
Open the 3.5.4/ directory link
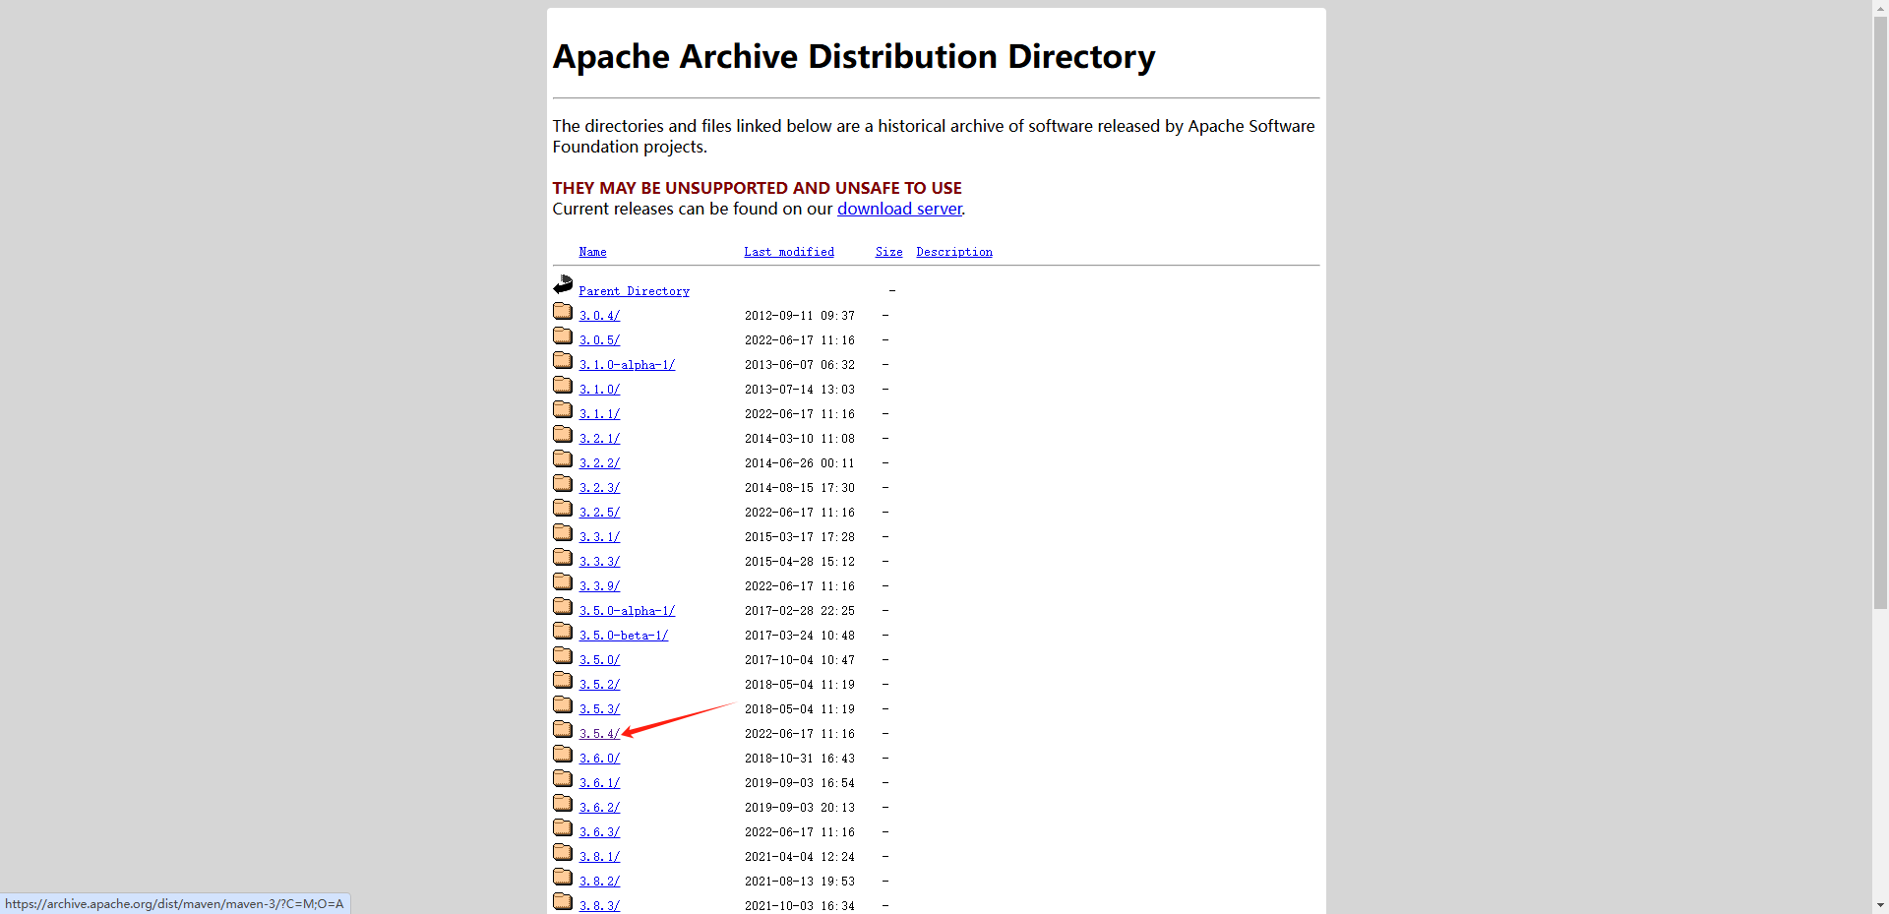click(x=599, y=734)
